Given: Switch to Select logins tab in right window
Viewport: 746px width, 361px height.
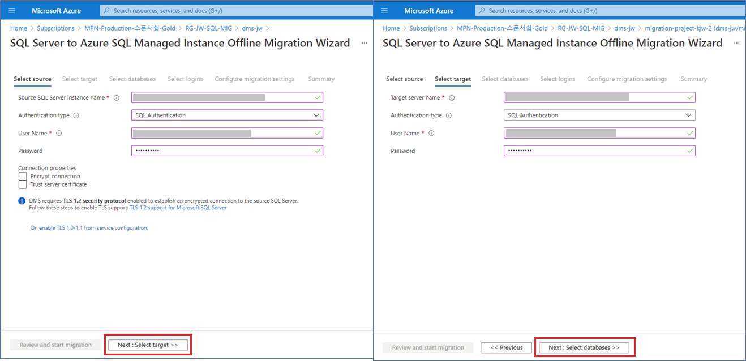Looking at the screenshot, I should 558,79.
